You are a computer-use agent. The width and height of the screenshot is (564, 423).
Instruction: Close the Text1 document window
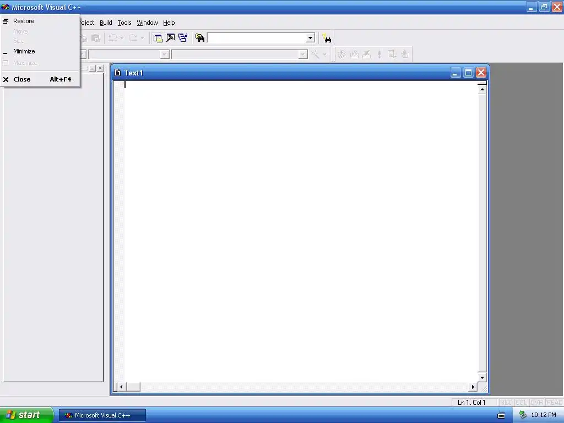481,73
